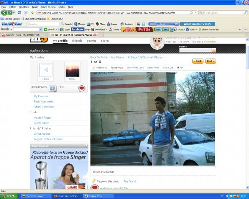Click Share The Wealth toolbar item
The height and width of the screenshot is (199, 249).
point(209,29)
